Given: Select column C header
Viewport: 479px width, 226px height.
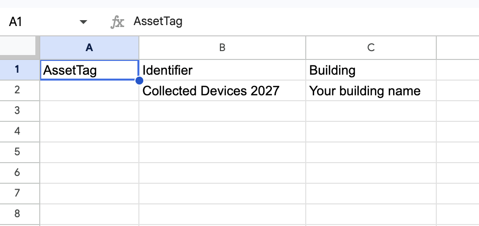Looking at the screenshot, I should pos(371,48).
